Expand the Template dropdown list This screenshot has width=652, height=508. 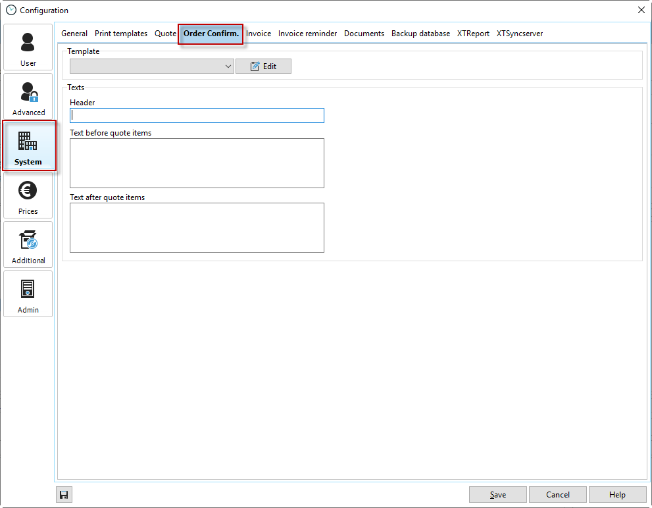[x=228, y=66]
